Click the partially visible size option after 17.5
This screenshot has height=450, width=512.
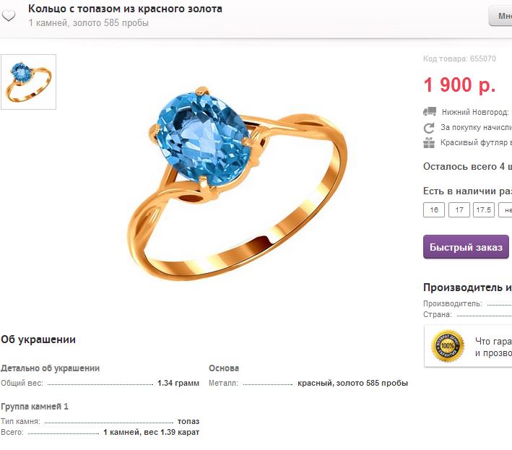(506, 209)
